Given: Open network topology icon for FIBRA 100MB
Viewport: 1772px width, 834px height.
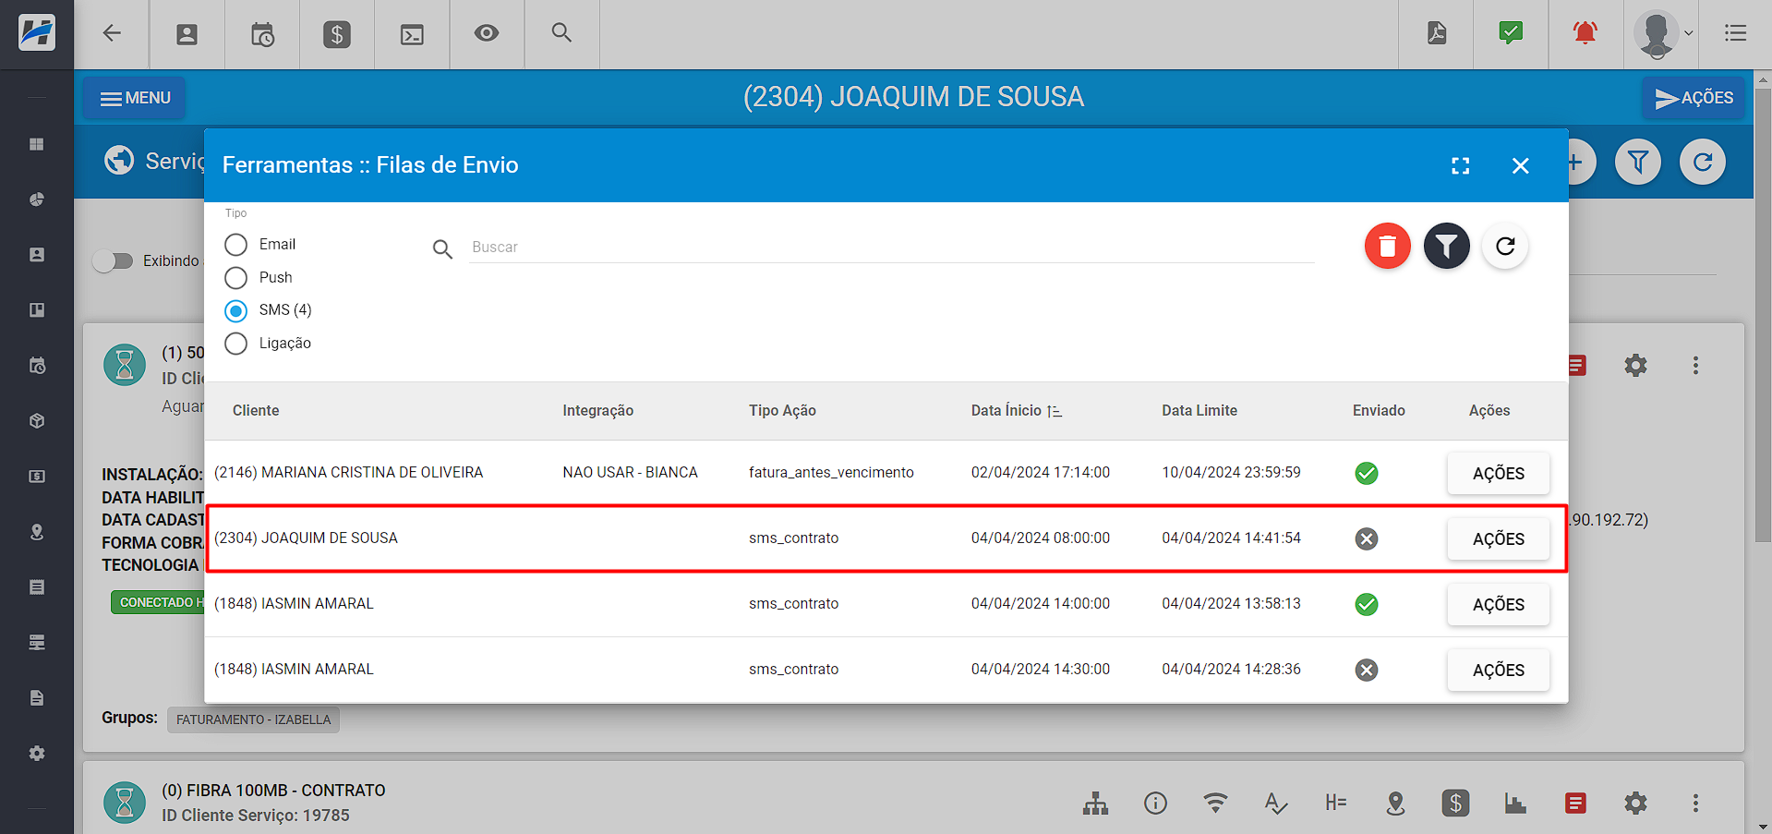Looking at the screenshot, I should 1095,804.
